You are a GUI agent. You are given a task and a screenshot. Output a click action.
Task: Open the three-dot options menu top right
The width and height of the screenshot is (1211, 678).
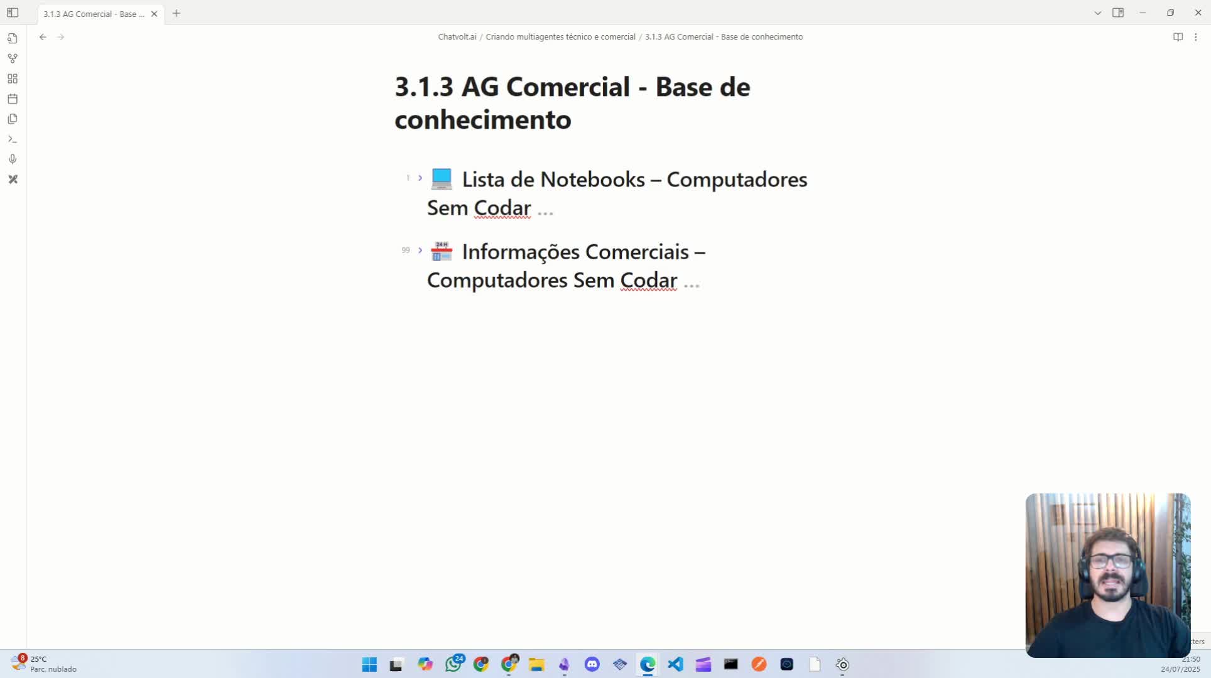pyautogui.click(x=1197, y=37)
